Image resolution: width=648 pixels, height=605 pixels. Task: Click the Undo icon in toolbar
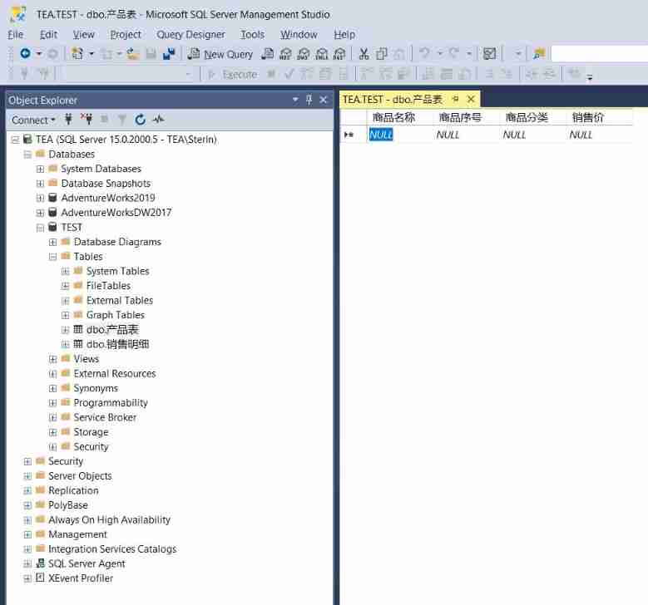pos(424,53)
